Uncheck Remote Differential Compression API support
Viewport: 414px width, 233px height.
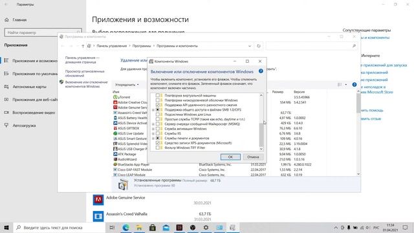[158, 105]
